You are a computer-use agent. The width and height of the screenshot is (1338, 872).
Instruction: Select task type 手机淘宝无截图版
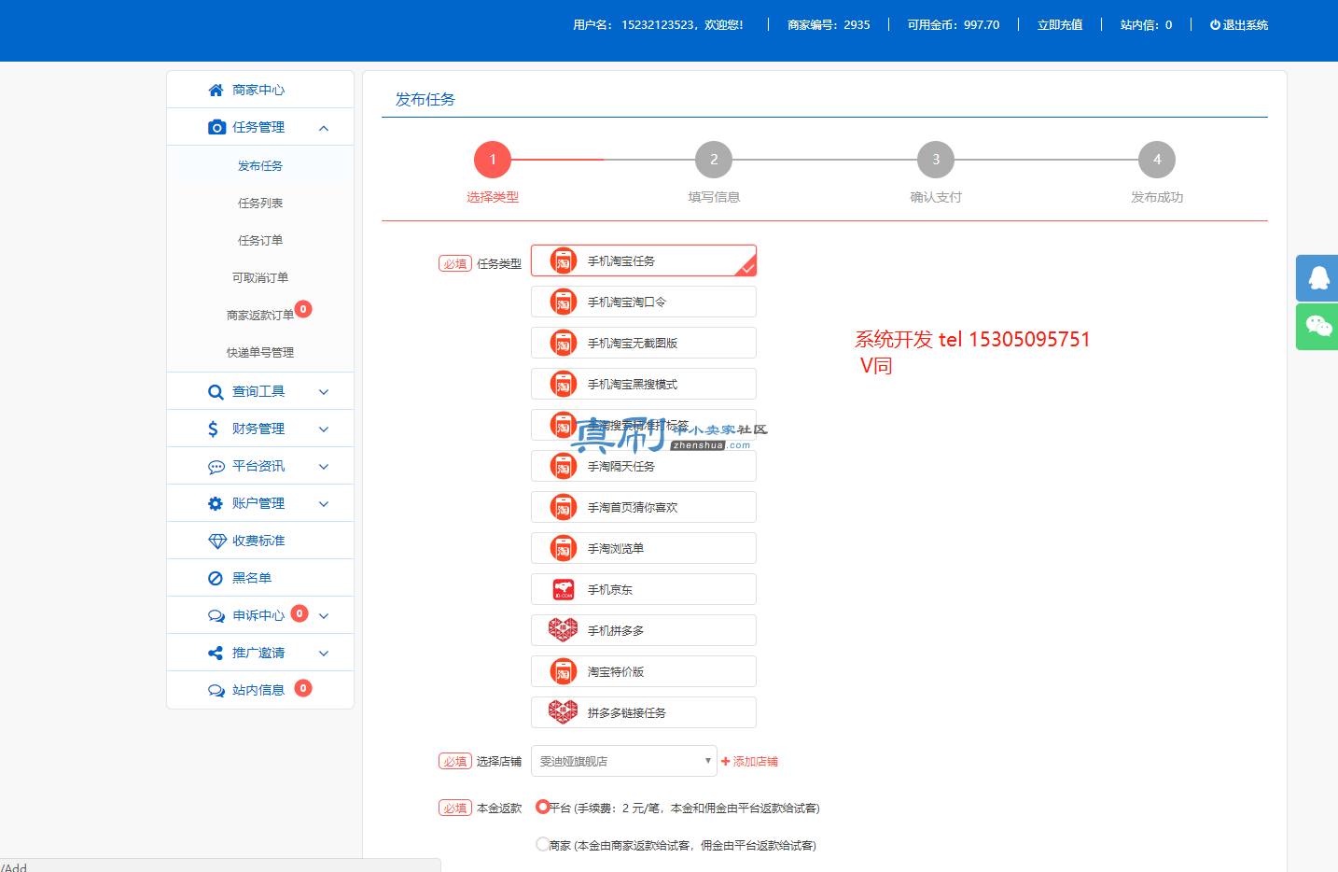pos(644,343)
